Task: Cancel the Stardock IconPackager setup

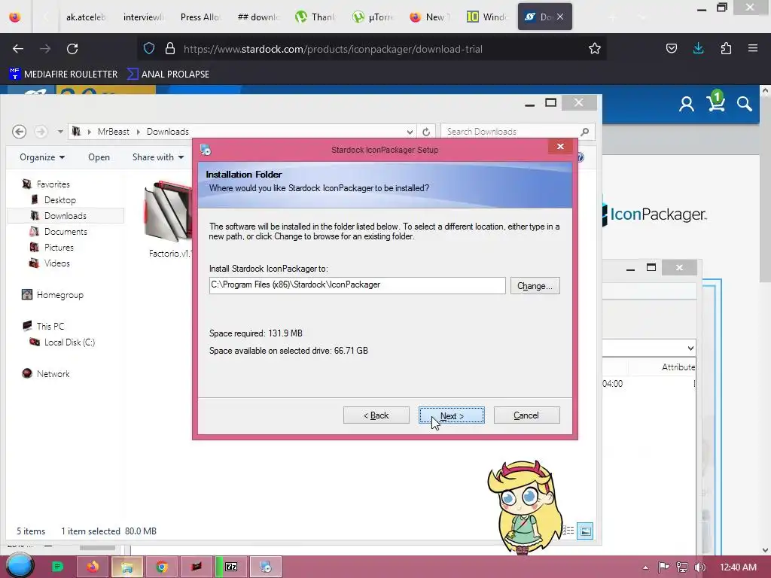Action: click(x=526, y=415)
